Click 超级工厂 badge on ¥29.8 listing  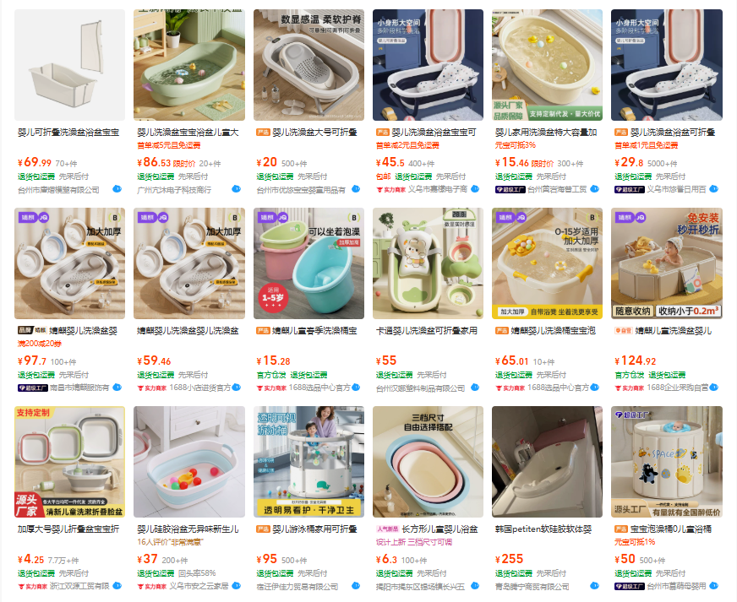(x=630, y=190)
